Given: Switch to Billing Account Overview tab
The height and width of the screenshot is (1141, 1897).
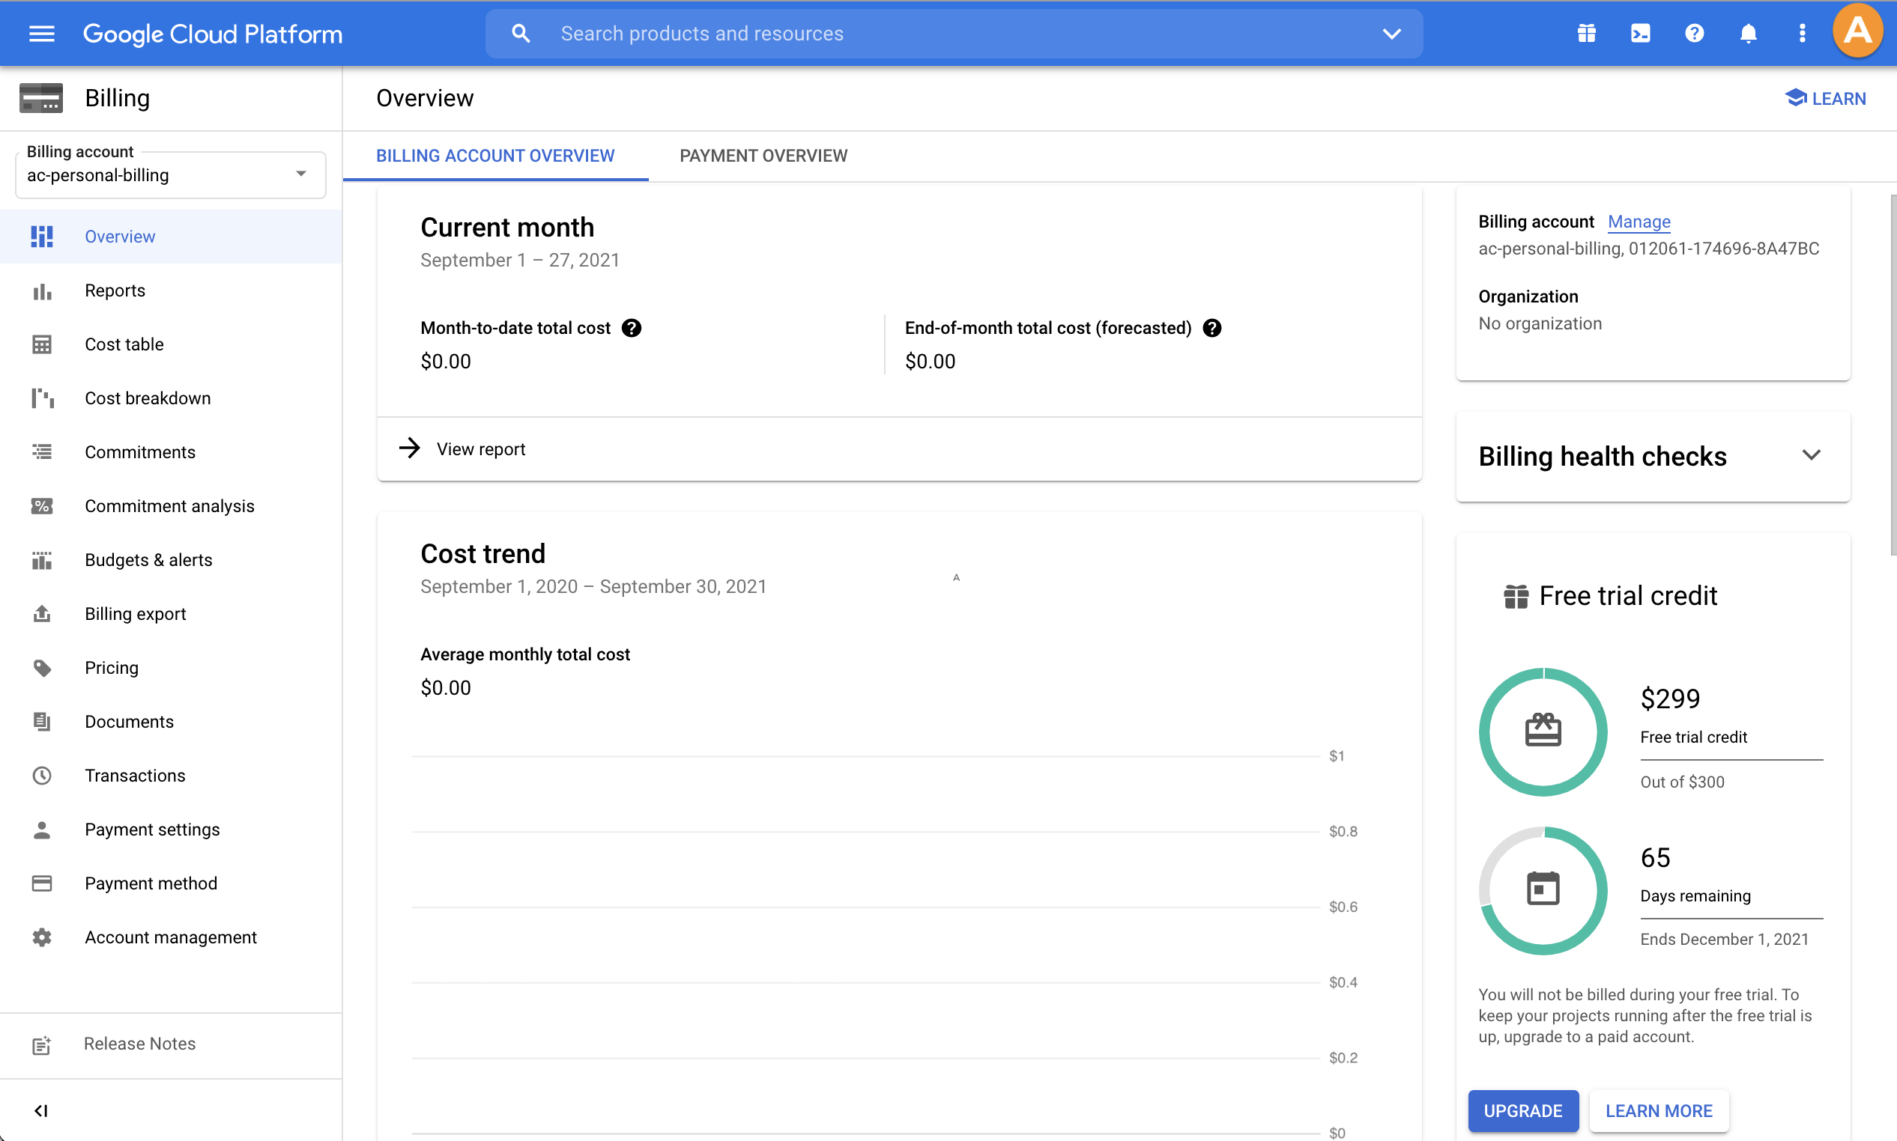Looking at the screenshot, I should point(494,156).
